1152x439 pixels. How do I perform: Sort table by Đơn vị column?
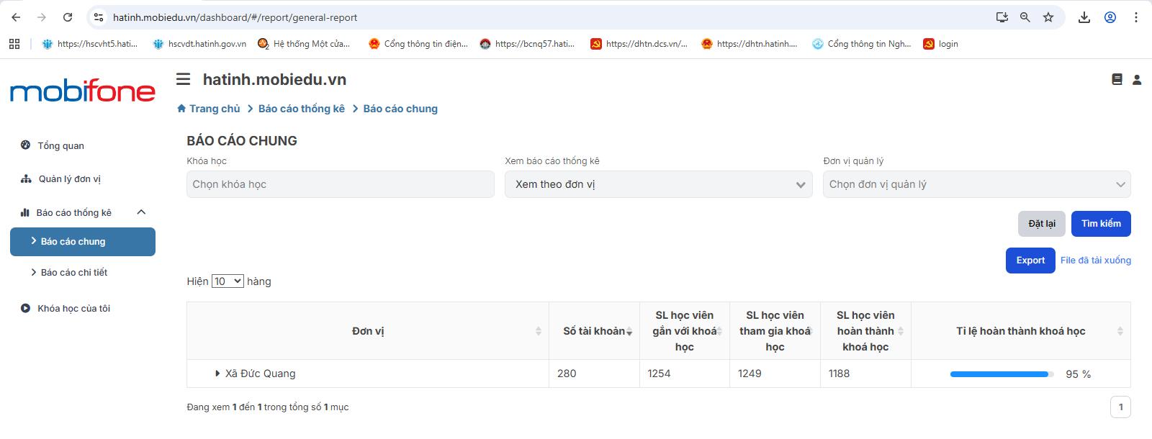(x=538, y=331)
